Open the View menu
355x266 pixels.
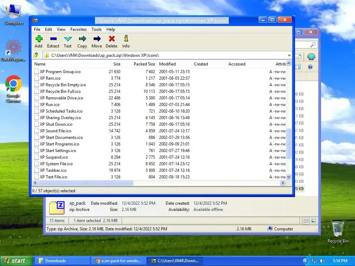pyautogui.click(x=61, y=29)
